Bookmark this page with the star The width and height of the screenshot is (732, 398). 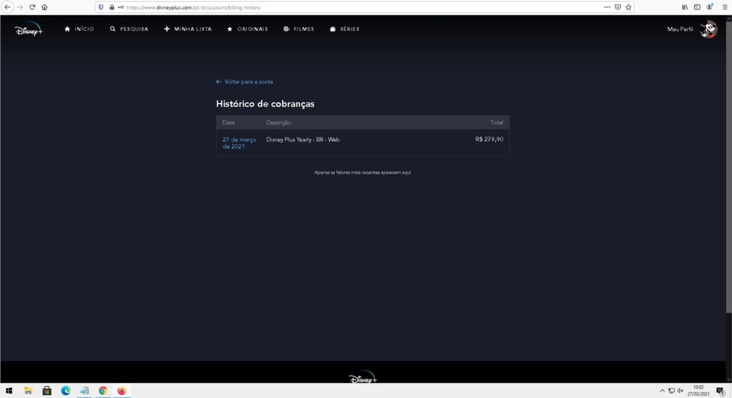(628, 7)
